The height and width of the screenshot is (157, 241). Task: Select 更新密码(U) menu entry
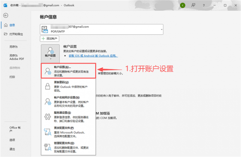68,86
